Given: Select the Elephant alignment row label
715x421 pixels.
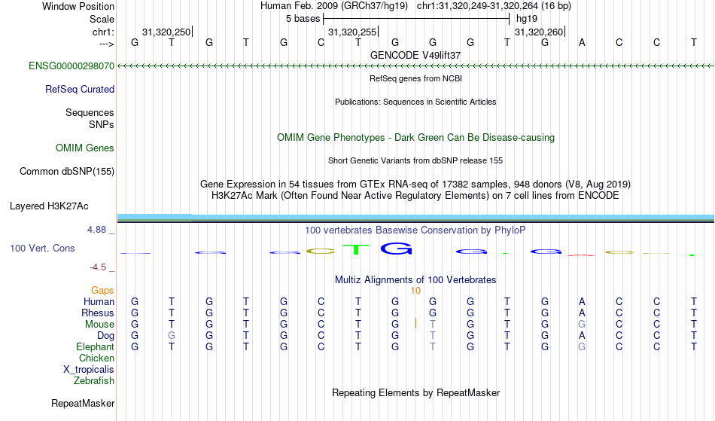Looking at the screenshot, I should pyautogui.click(x=96, y=346).
